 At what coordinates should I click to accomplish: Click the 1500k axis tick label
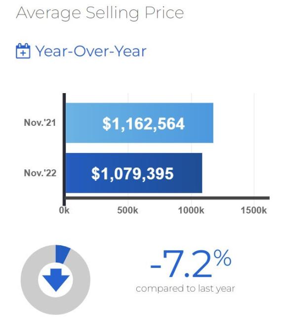(254, 211)
